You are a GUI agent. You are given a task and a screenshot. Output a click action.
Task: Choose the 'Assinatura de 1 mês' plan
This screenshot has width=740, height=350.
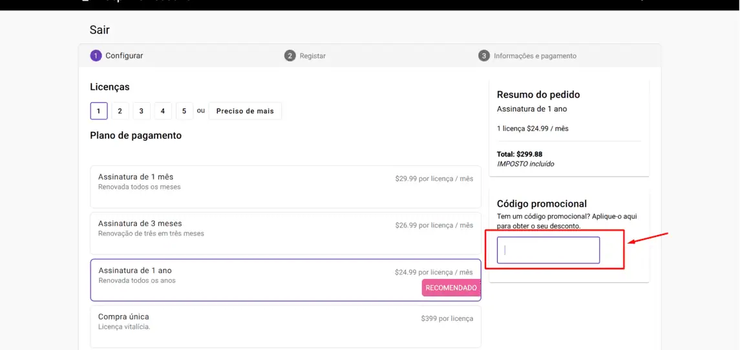(x=286, y=187)
